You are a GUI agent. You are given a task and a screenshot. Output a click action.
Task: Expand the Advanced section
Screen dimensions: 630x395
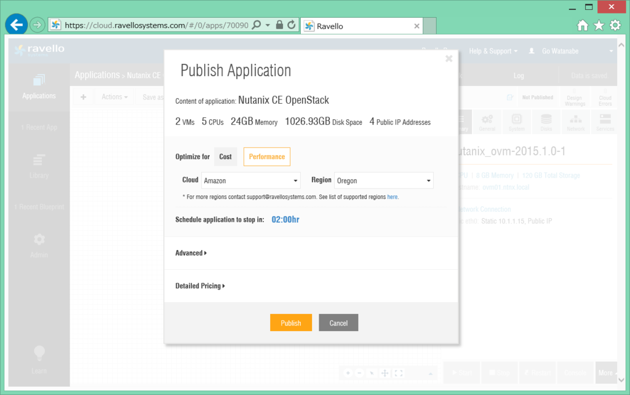(191, 253)
